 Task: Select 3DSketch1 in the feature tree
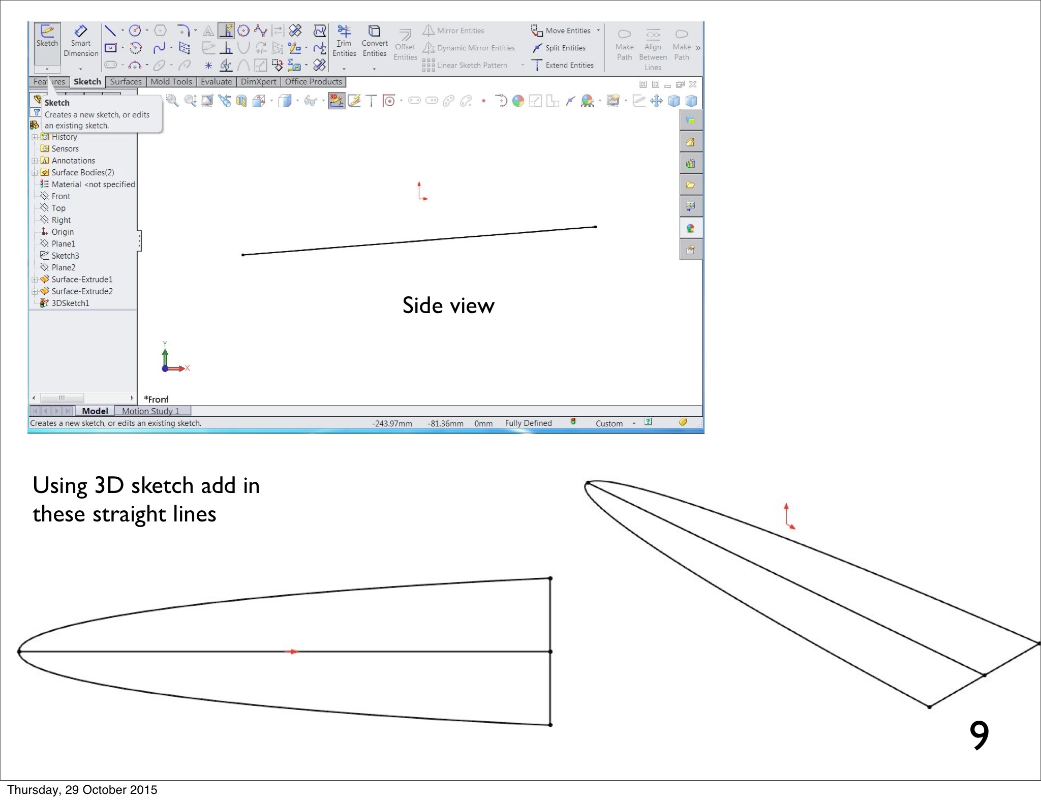70,303
